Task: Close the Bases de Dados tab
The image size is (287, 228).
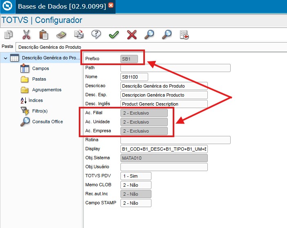Action: pos(111,5)
